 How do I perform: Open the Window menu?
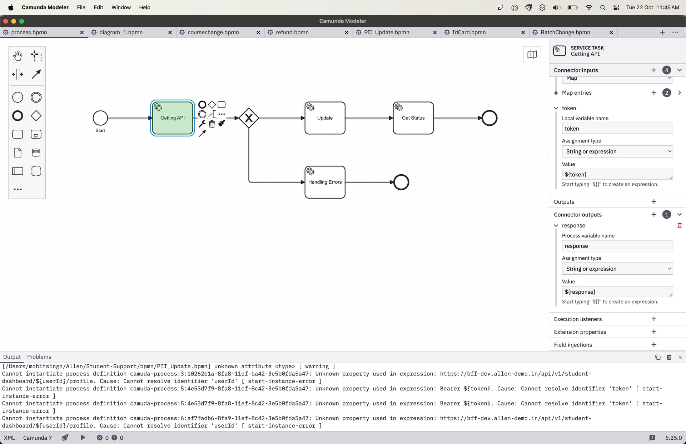pos(121,7)
